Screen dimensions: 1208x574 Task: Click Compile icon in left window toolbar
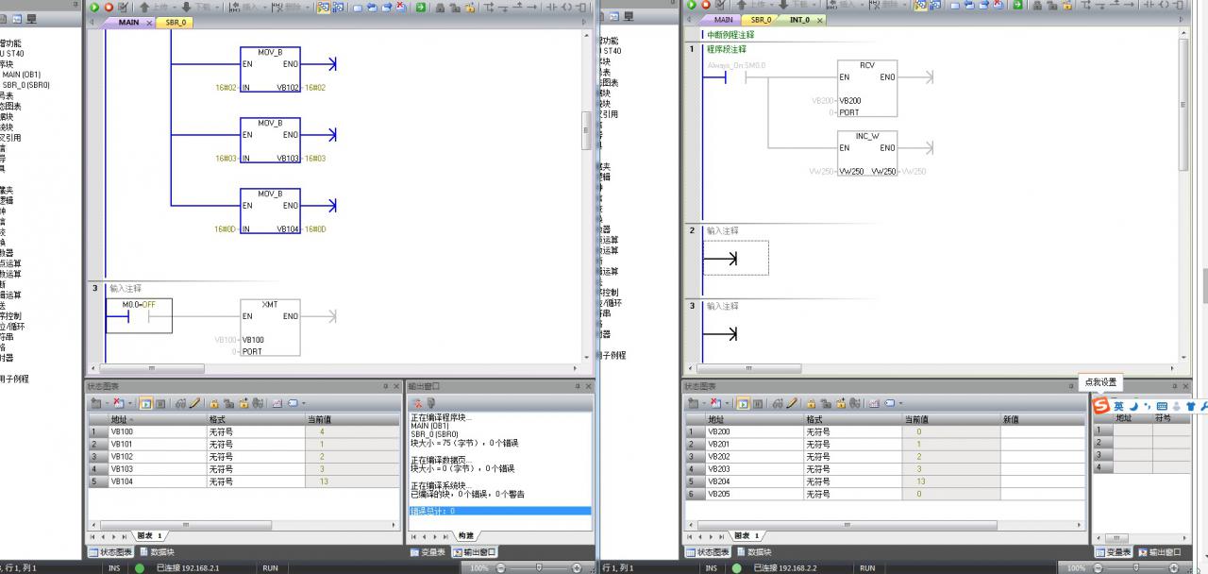tap(123, 6)
